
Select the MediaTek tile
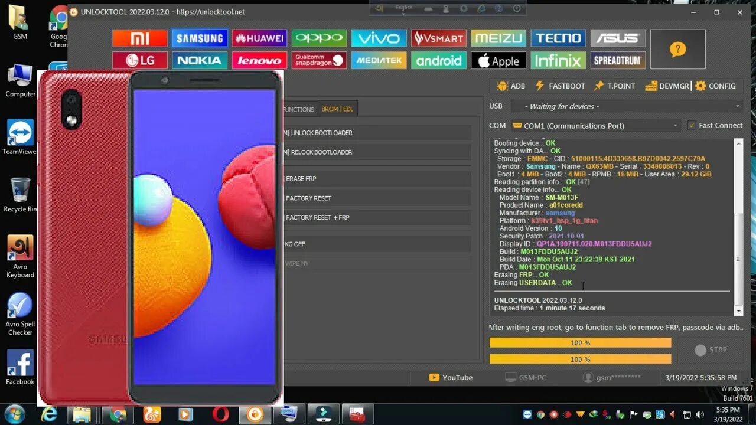[x=379, y=60]
